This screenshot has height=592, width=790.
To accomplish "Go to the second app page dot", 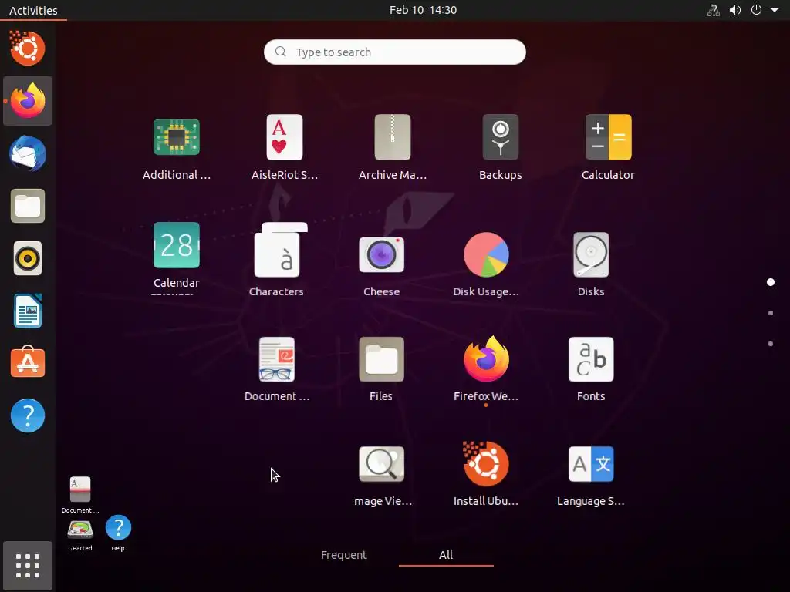I will pyautogui.click(x=771, y=313).
